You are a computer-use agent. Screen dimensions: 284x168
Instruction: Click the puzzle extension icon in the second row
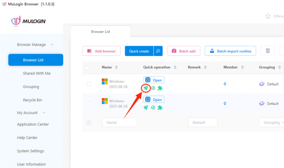[160, 108]
